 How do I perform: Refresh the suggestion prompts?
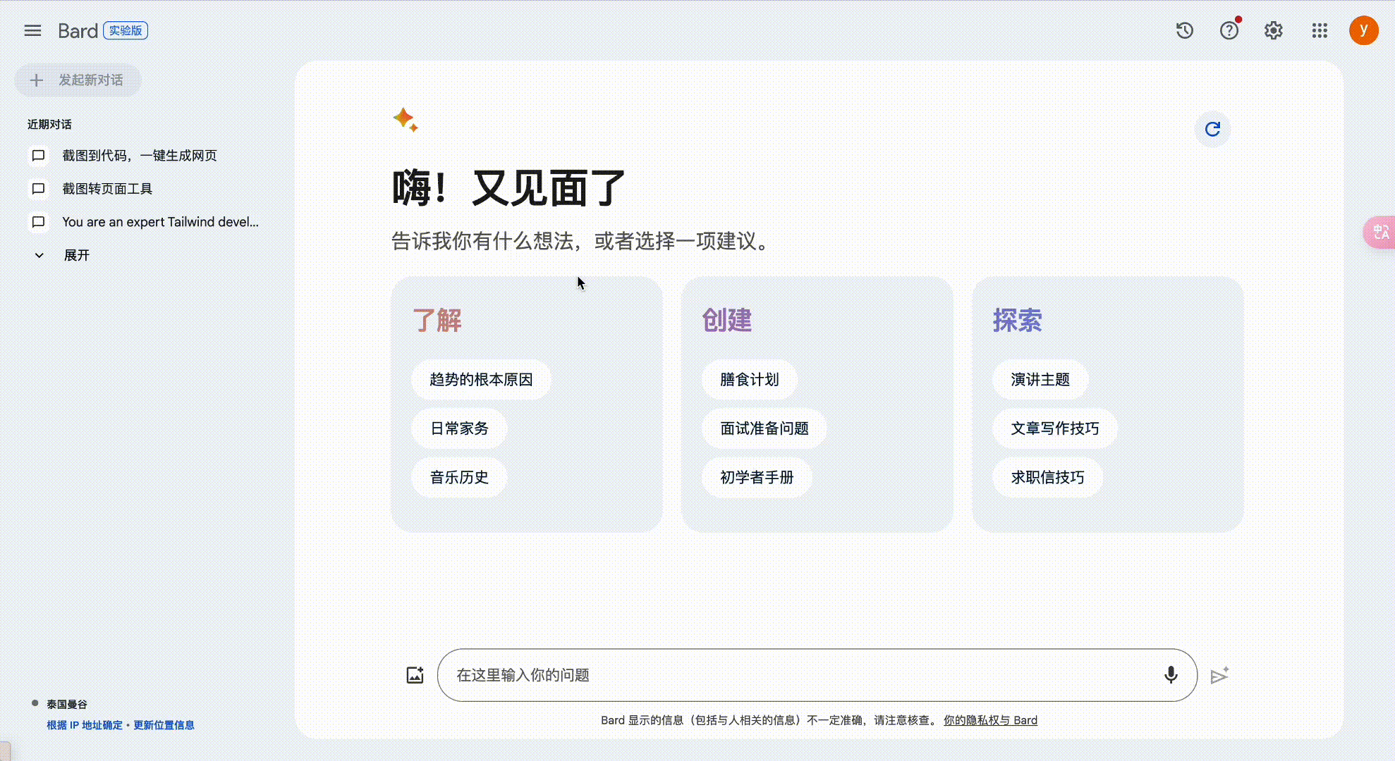(x=1212, y=130)
